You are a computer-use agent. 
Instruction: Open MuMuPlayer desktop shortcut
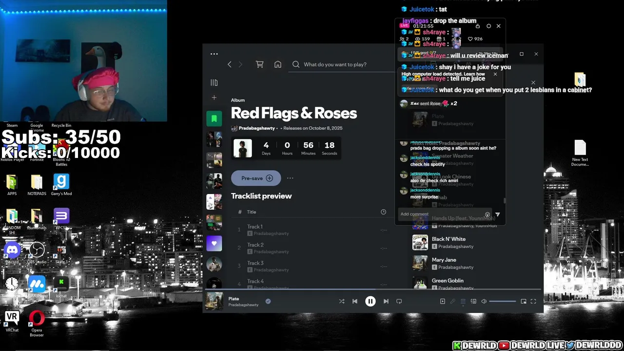(37, 287)
